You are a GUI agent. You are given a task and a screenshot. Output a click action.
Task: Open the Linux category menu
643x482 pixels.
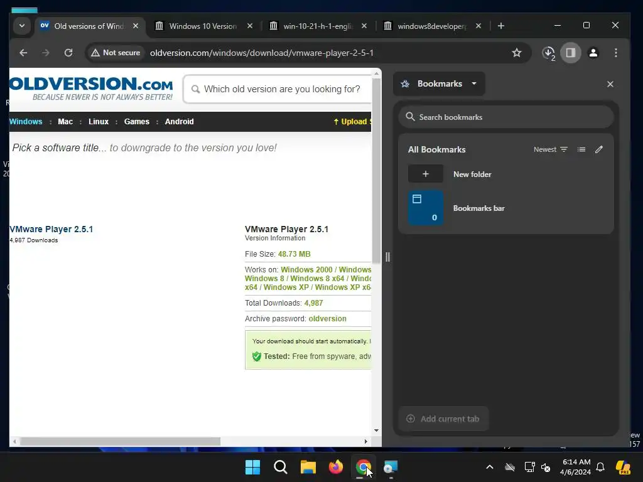[x=99, y=122]
